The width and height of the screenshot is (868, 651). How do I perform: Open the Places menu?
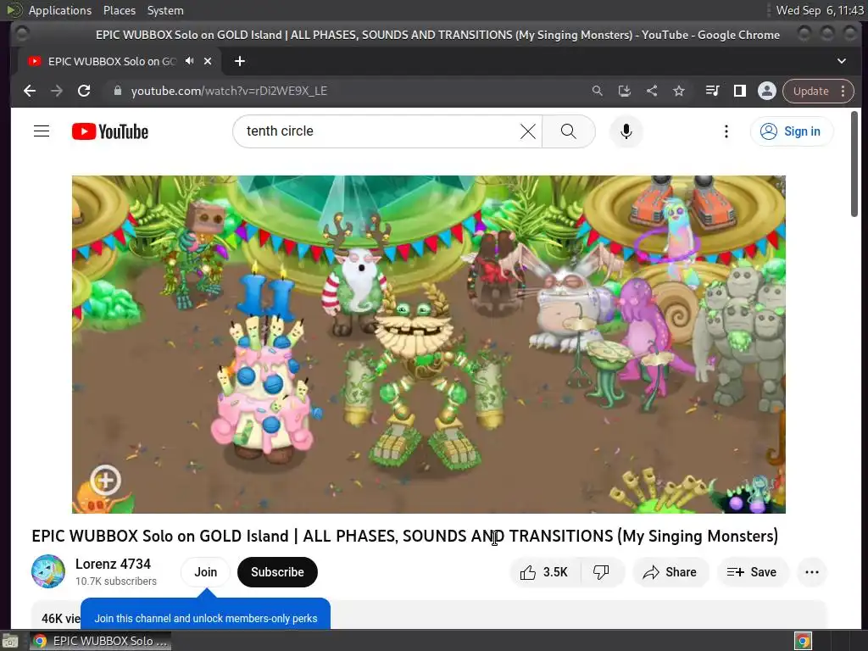click(x=119, y=10)
